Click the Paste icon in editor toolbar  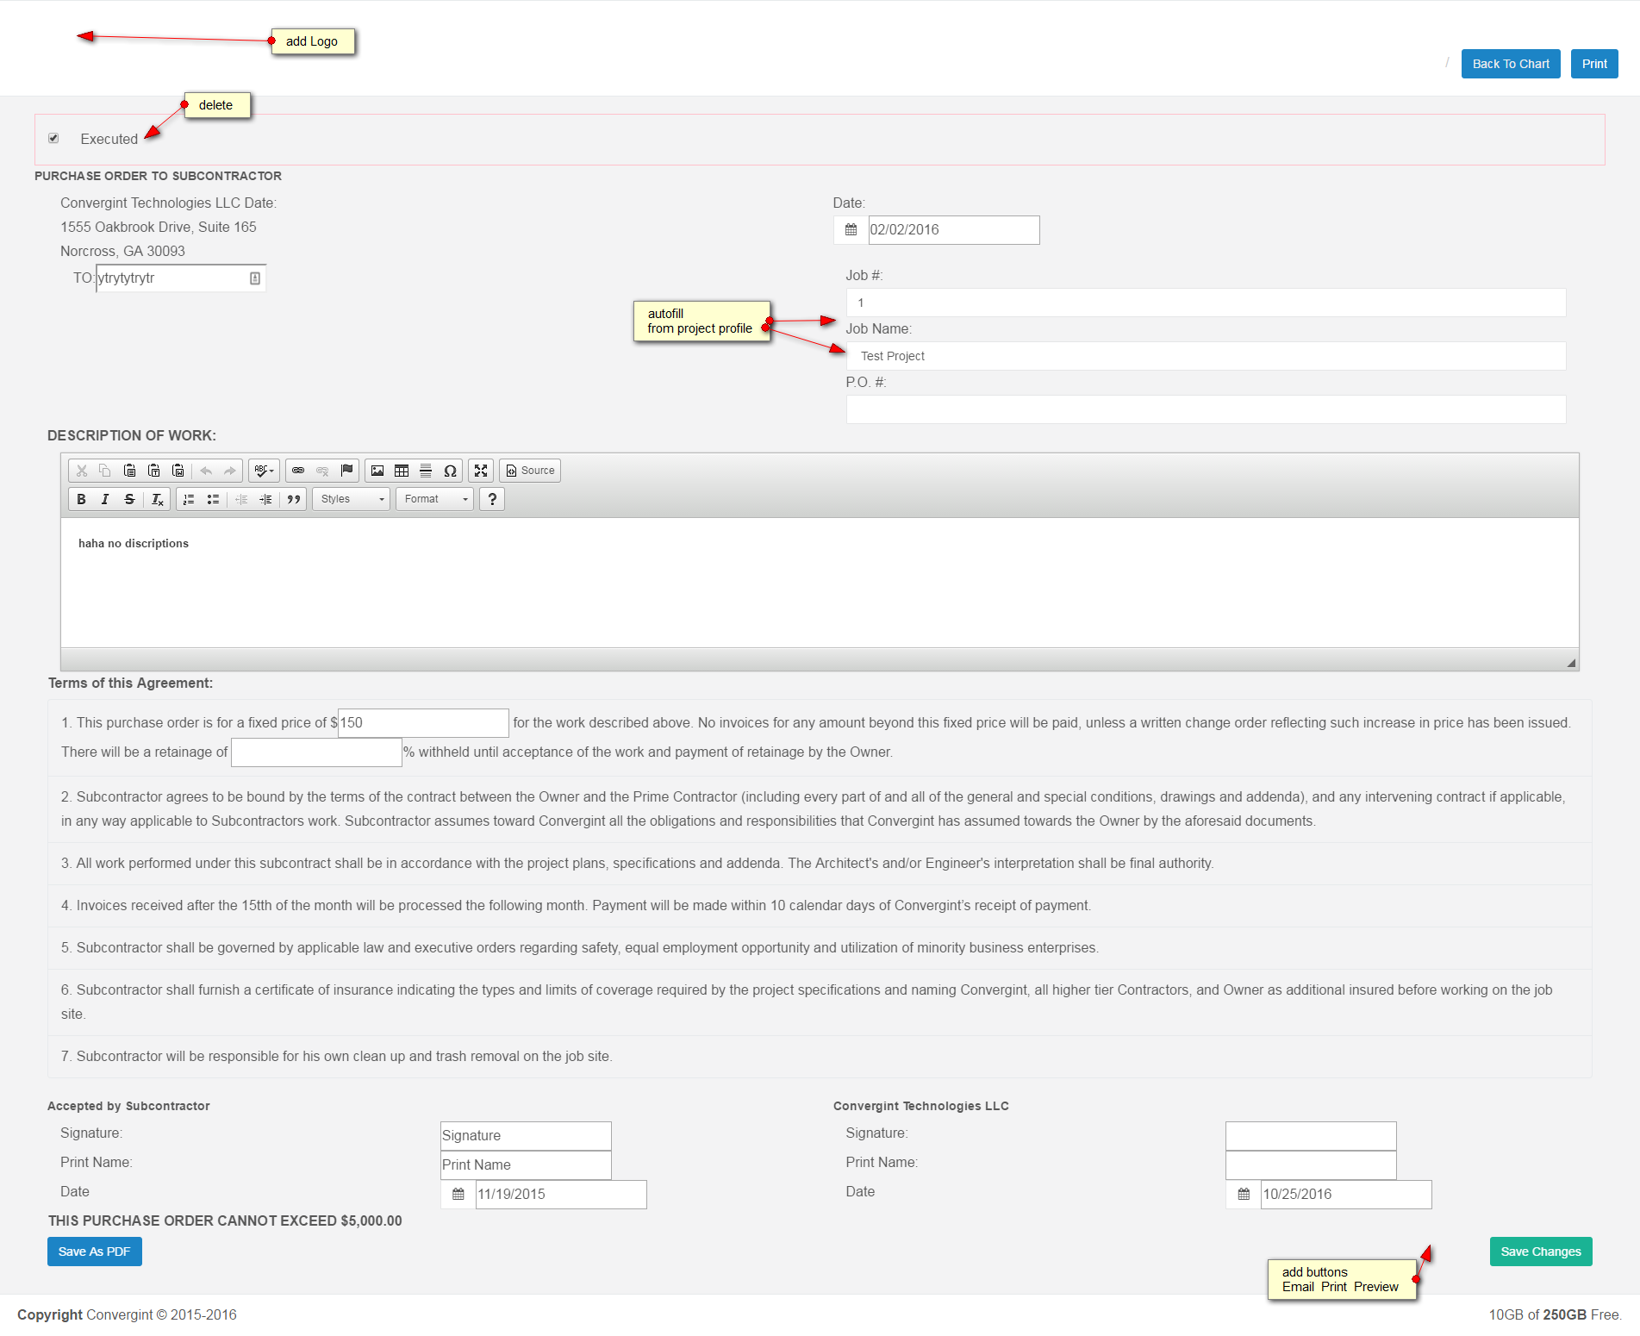point(129,471)
